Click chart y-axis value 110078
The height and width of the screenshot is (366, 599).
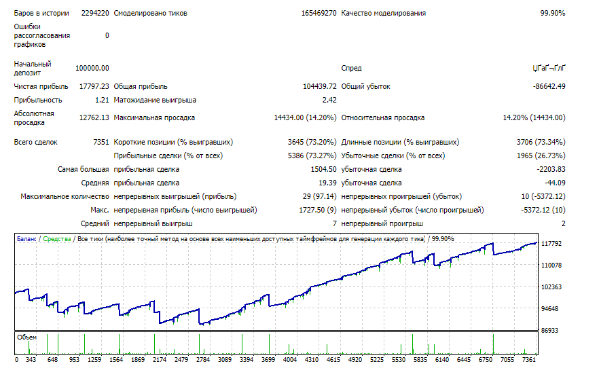[551, 265]
